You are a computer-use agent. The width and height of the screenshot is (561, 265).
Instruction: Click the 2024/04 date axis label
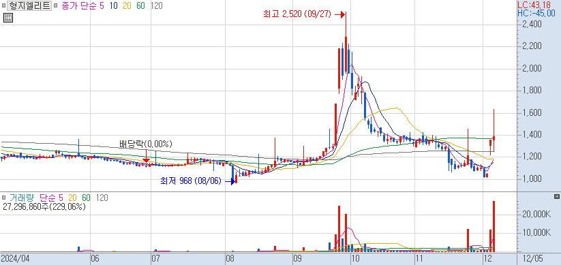16,258
